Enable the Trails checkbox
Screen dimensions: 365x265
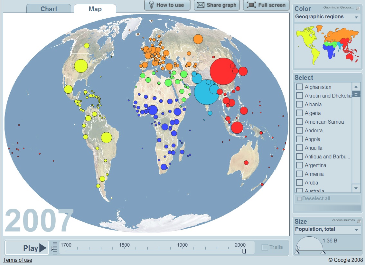[265, 247]
